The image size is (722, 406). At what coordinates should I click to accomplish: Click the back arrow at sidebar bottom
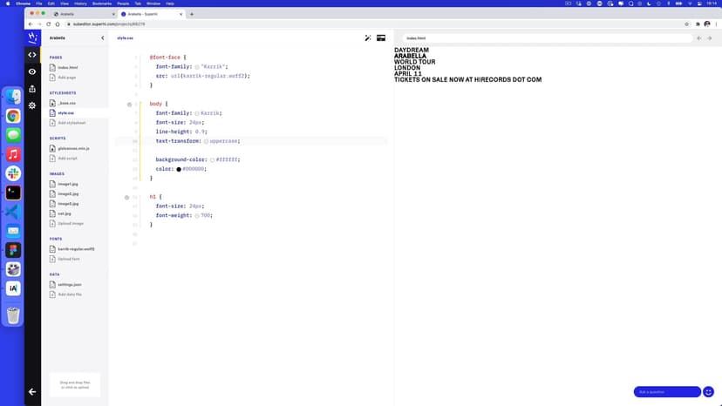pos(32,391)
